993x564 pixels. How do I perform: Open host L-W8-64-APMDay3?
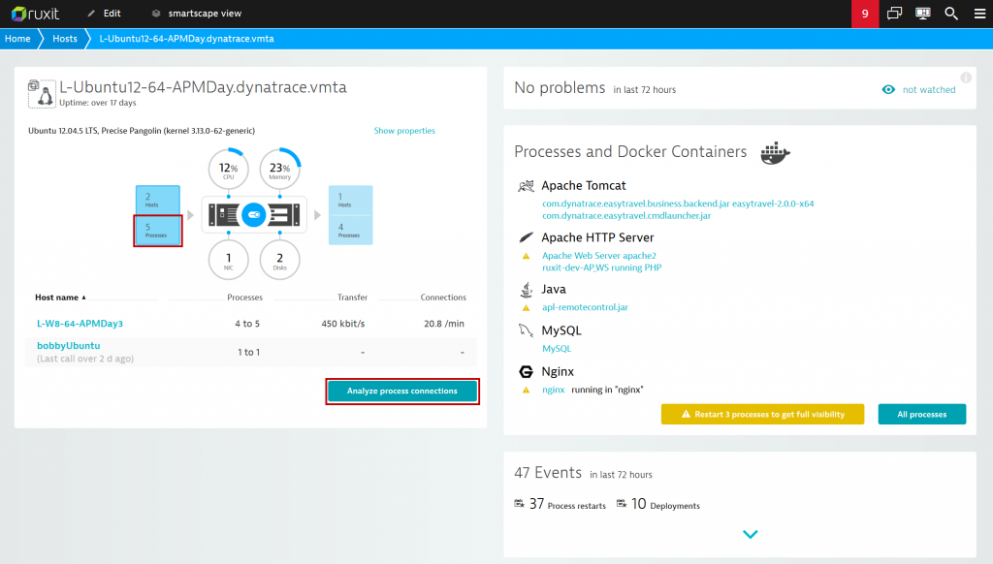pos(80,324)
